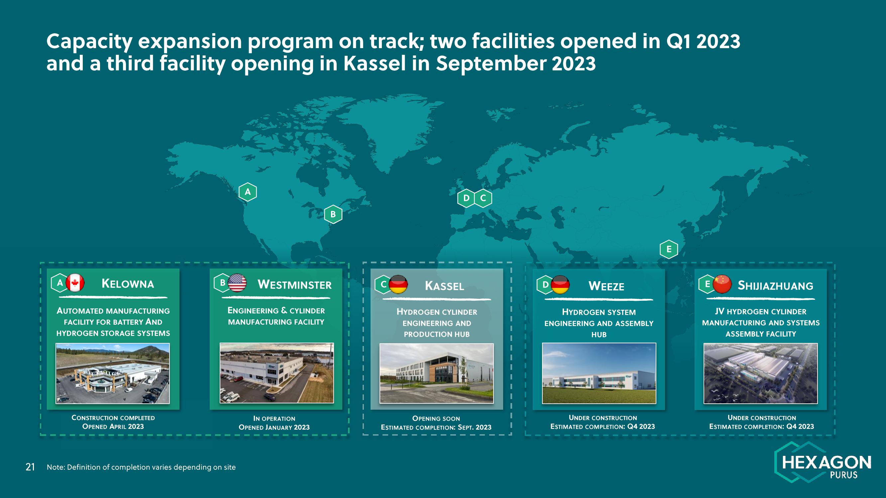Open the Shijiazhuang facility rendering
The height and width of the screenshot is (498, 886).
(x=760, y=373)
